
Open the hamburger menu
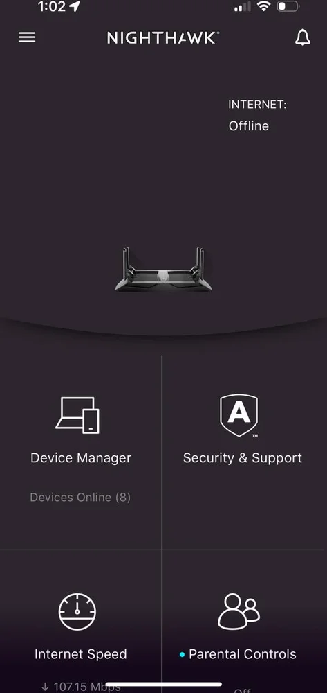[27, 37]
